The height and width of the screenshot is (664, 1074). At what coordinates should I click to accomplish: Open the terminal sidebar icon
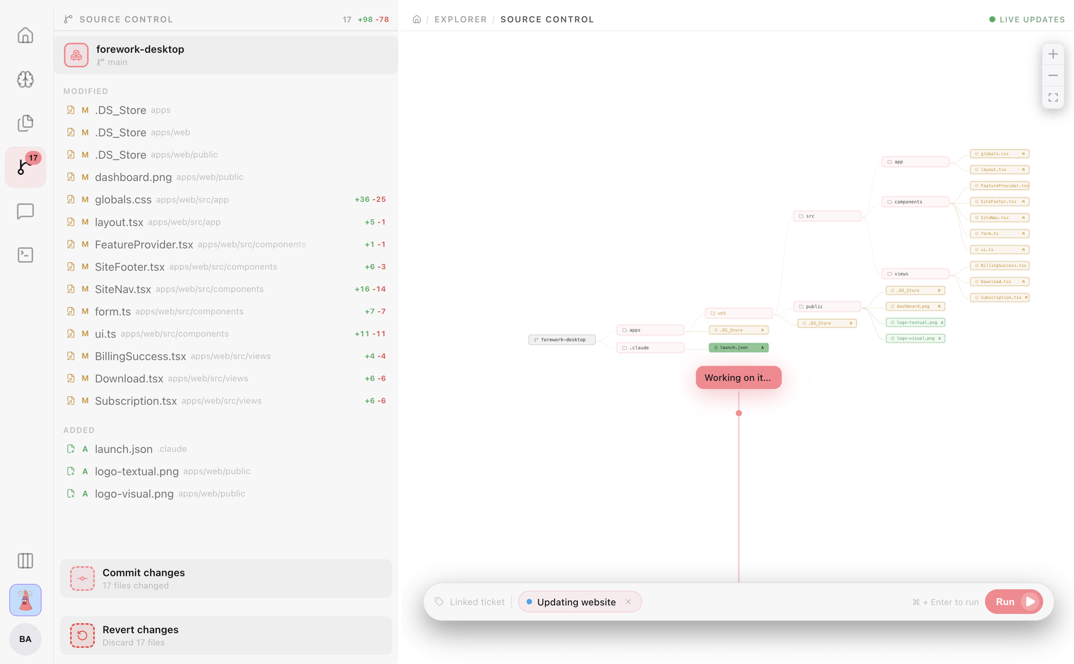tap(25, 255)
